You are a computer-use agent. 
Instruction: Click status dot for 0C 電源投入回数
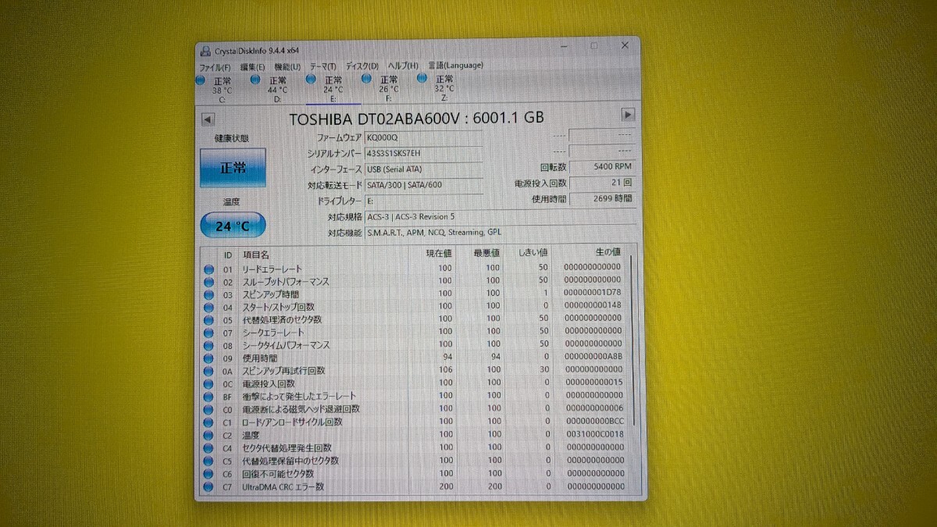coord(208,384)
